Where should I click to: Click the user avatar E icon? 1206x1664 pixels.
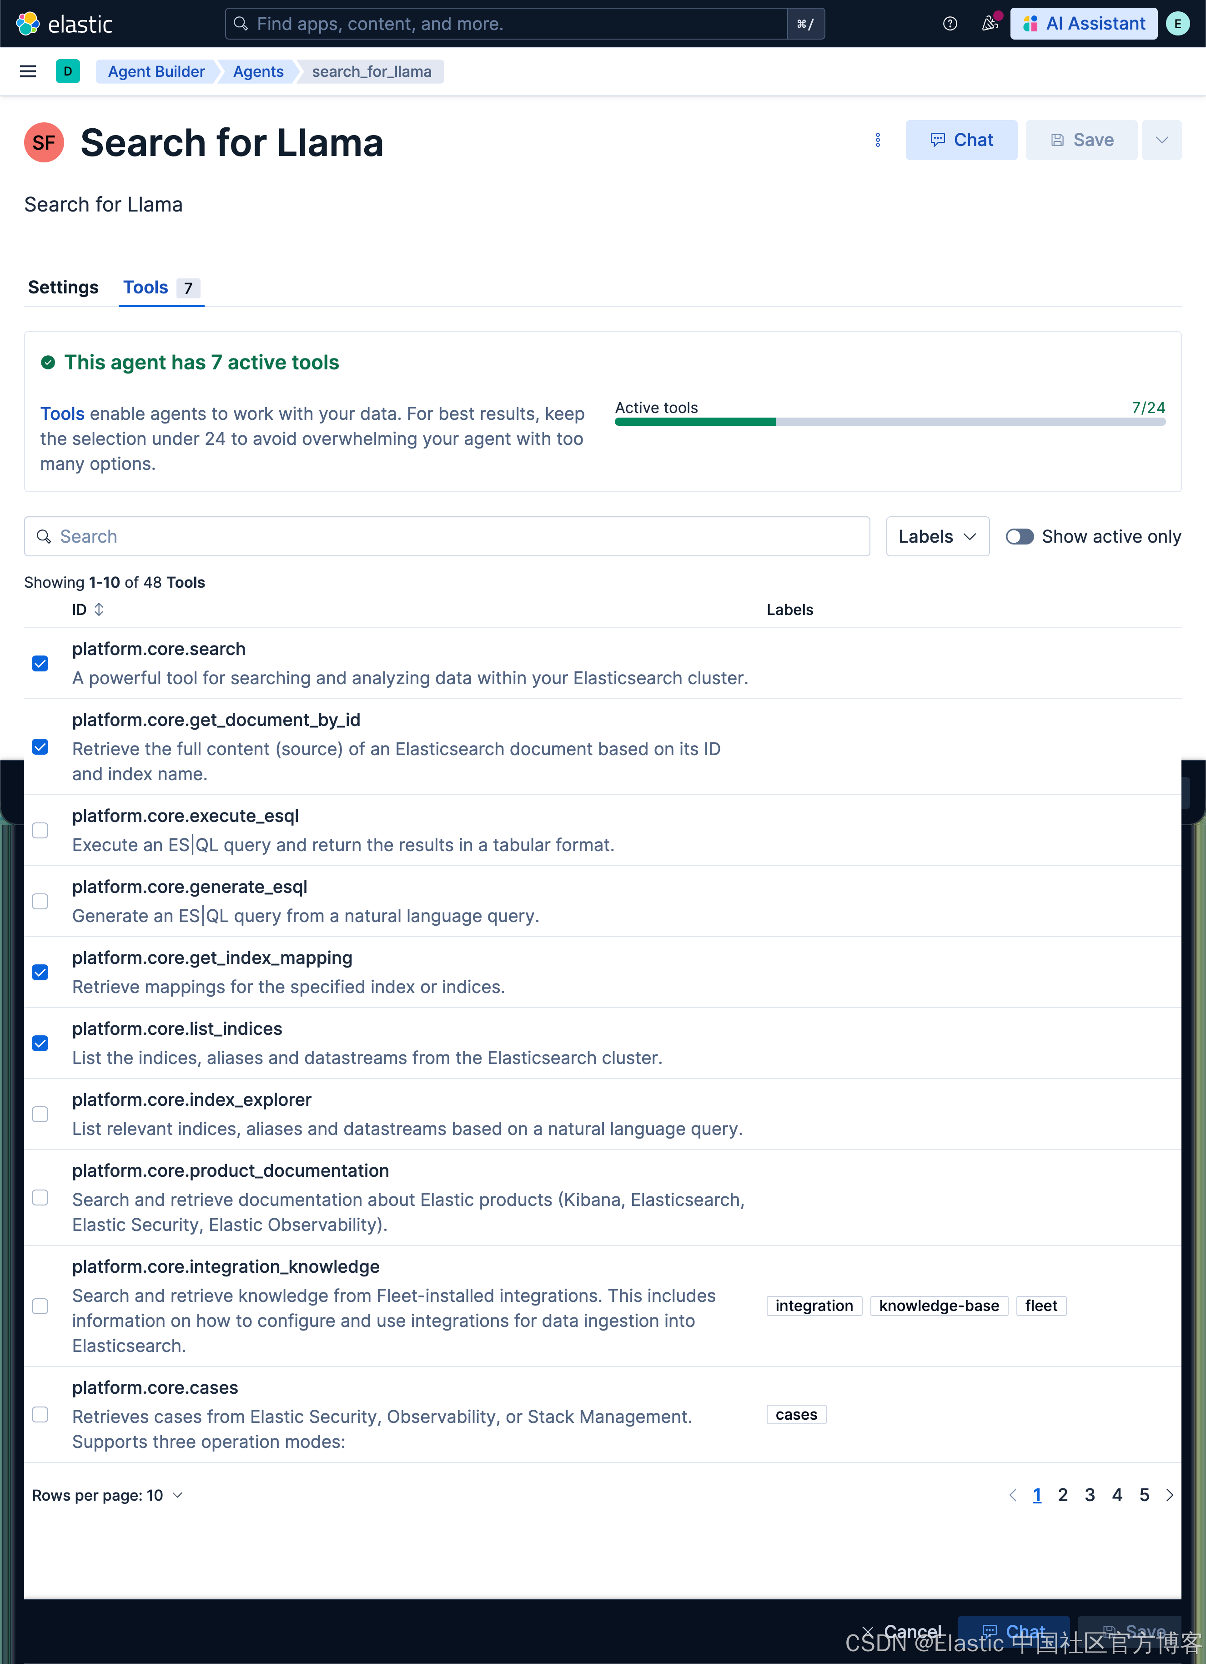(x=1177, y=24)
